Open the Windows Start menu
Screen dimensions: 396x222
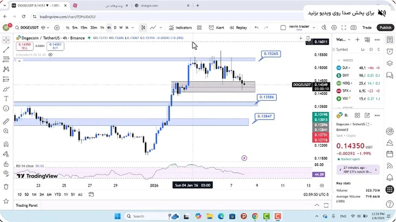[x=117, y=216]
